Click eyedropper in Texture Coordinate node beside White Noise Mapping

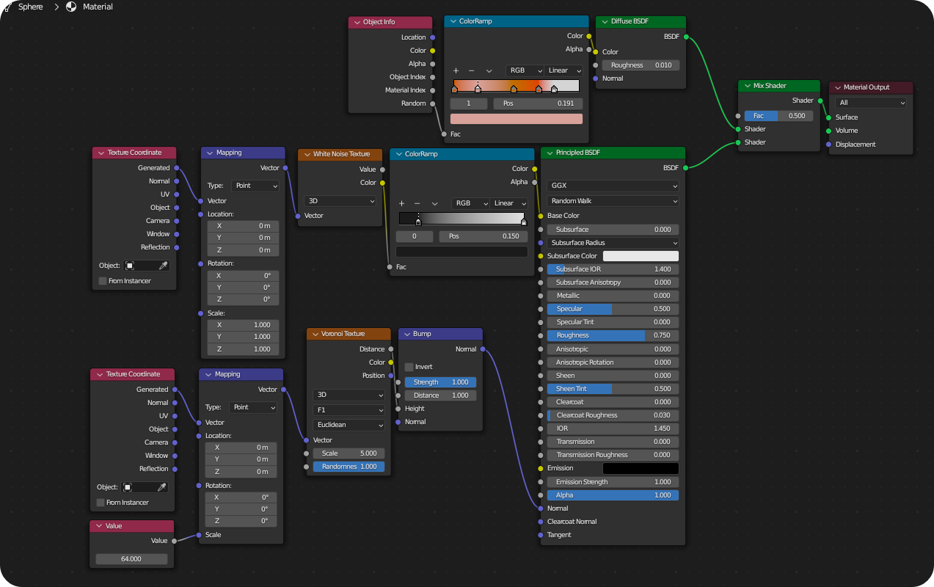pyautogui.click(x=164, y=266)
